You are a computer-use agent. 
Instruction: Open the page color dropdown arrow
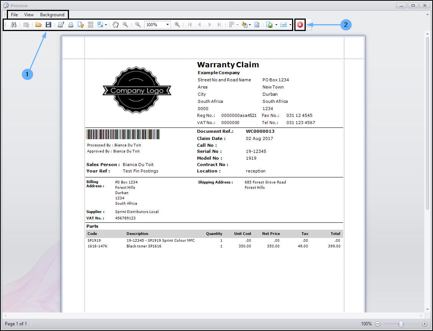point(250,25)
